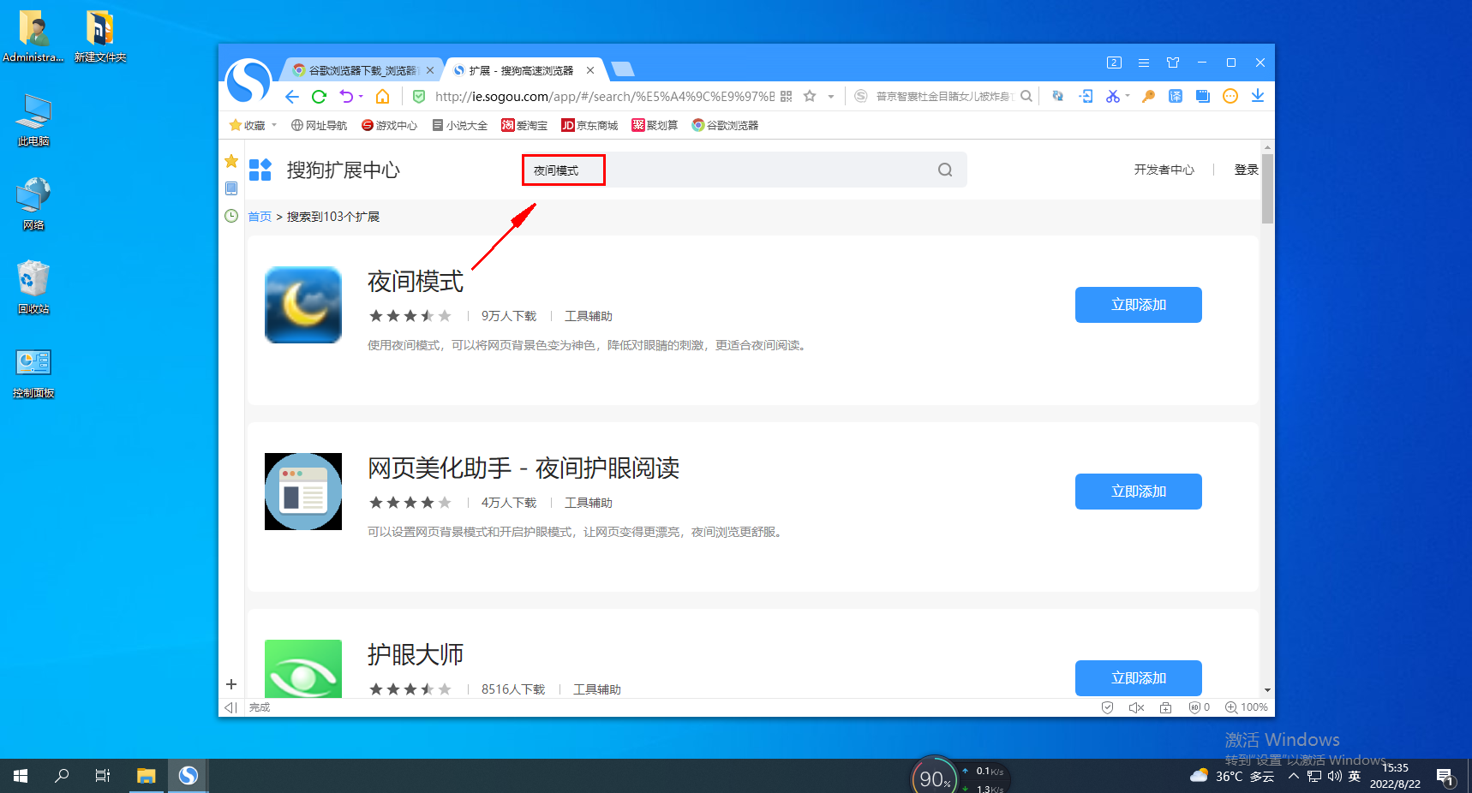The image size is (1472, 793).
Task: Click the 夜间模式 moon thumbnail
Action: [x=303, y=305]
